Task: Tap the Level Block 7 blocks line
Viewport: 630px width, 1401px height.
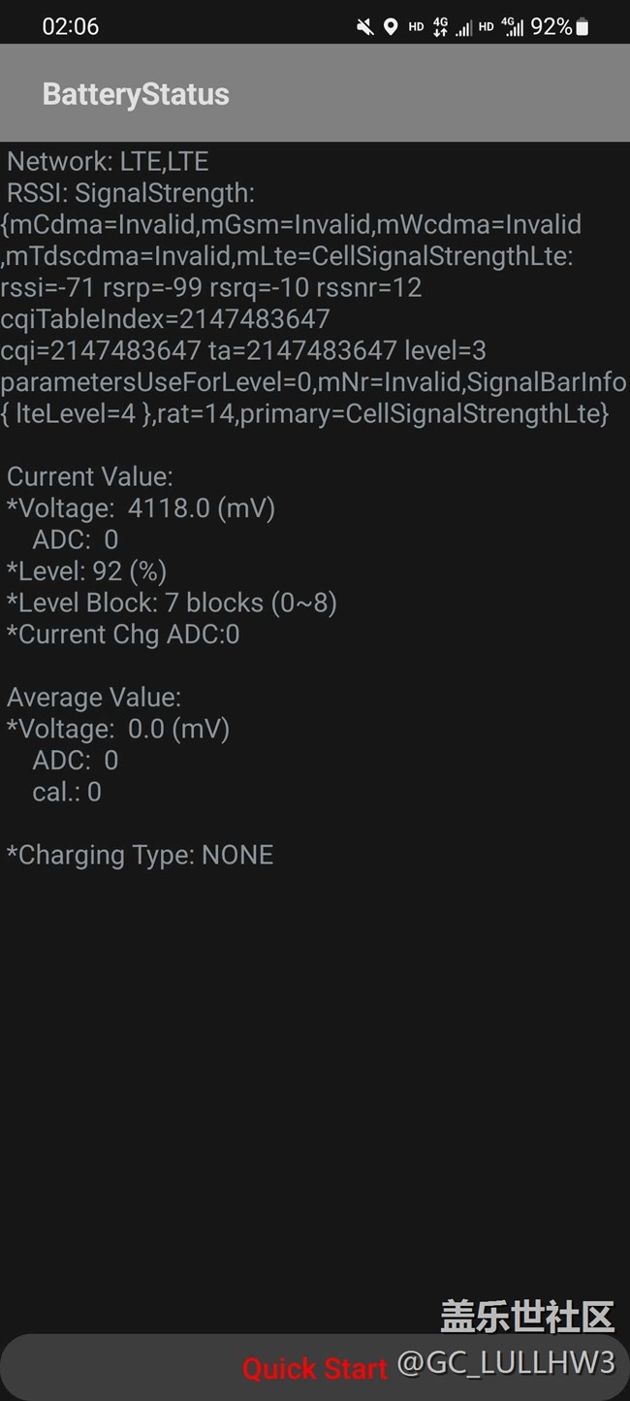Action: (172, 603)
